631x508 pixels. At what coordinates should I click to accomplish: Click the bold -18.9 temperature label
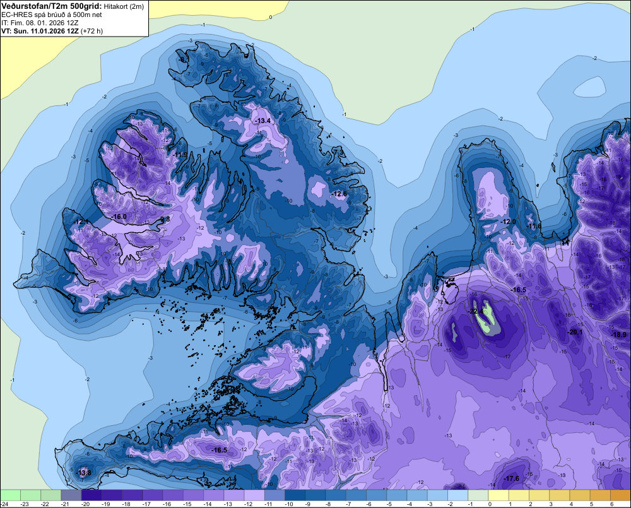pyautogui.click(x=619, y=334)
